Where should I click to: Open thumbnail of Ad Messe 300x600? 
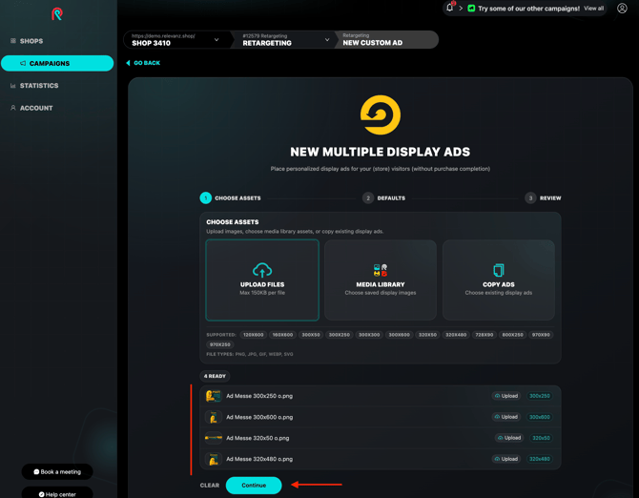(213, 417)
